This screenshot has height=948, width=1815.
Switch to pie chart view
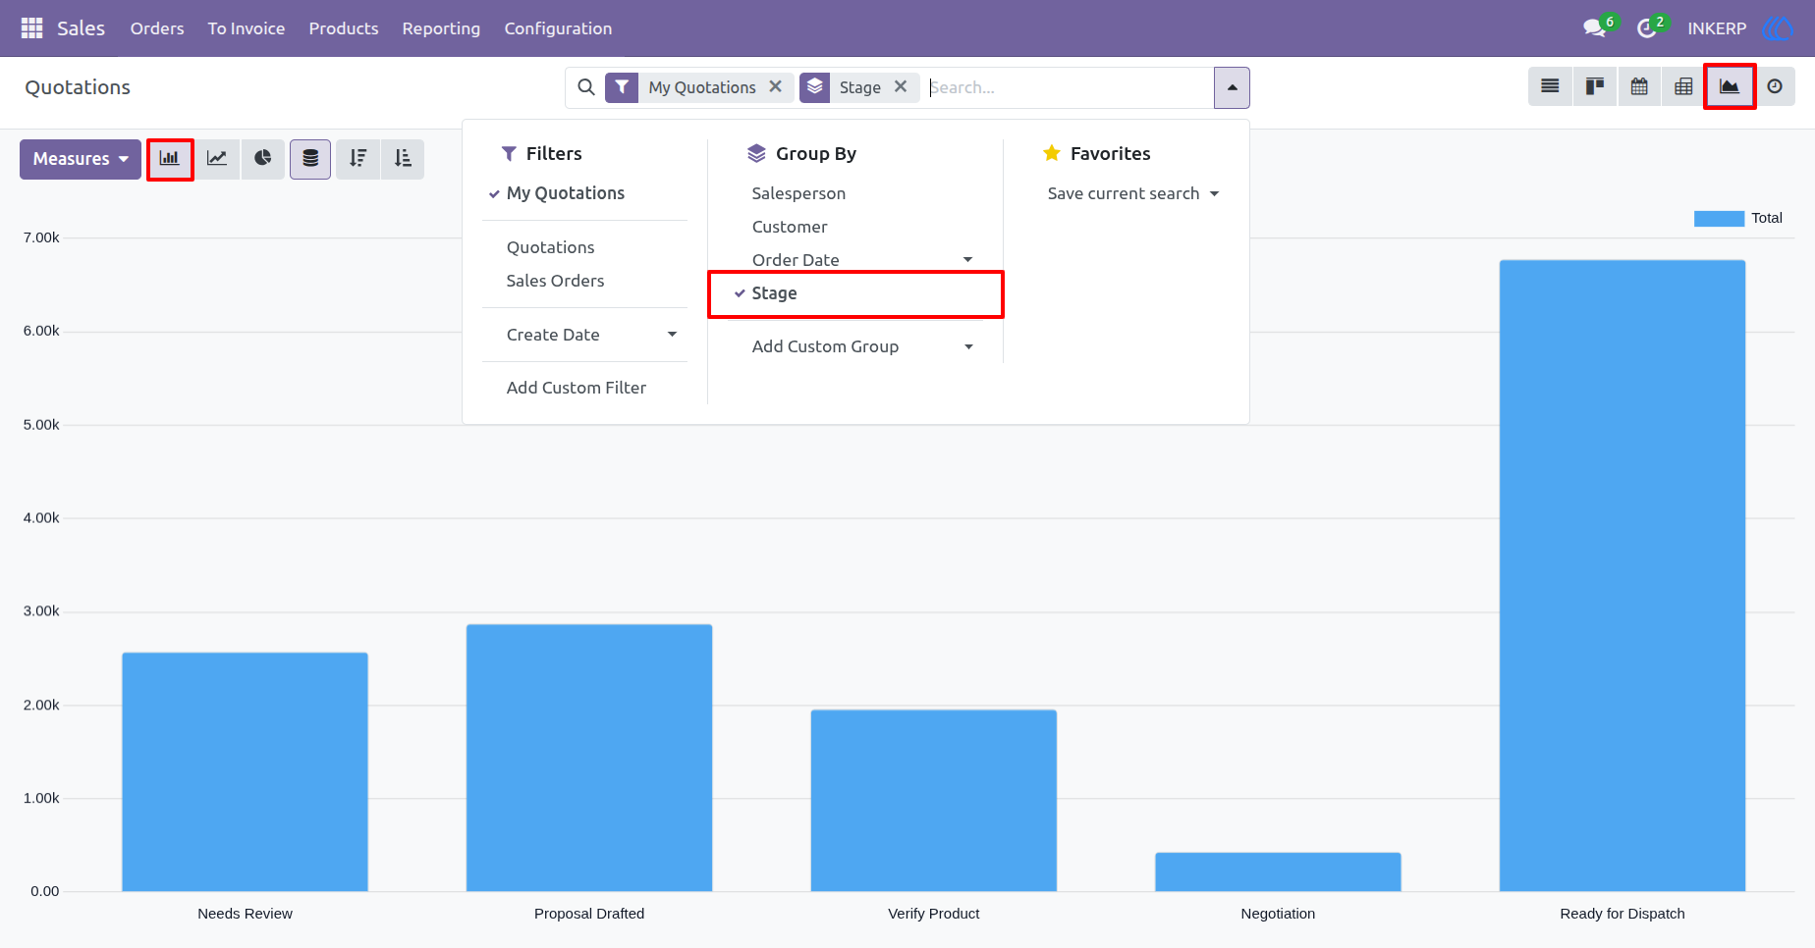pos(262,159)
